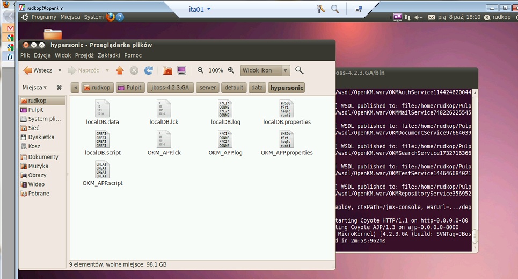Select rudkop in the sidebar
Screen dimensions: 518x279
(42, 101)
